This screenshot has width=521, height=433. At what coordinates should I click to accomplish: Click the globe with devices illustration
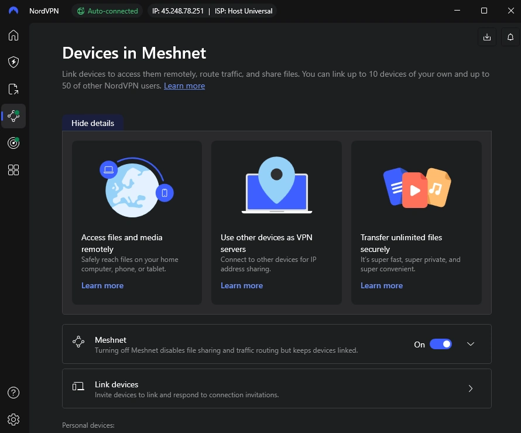click(136, 187)
